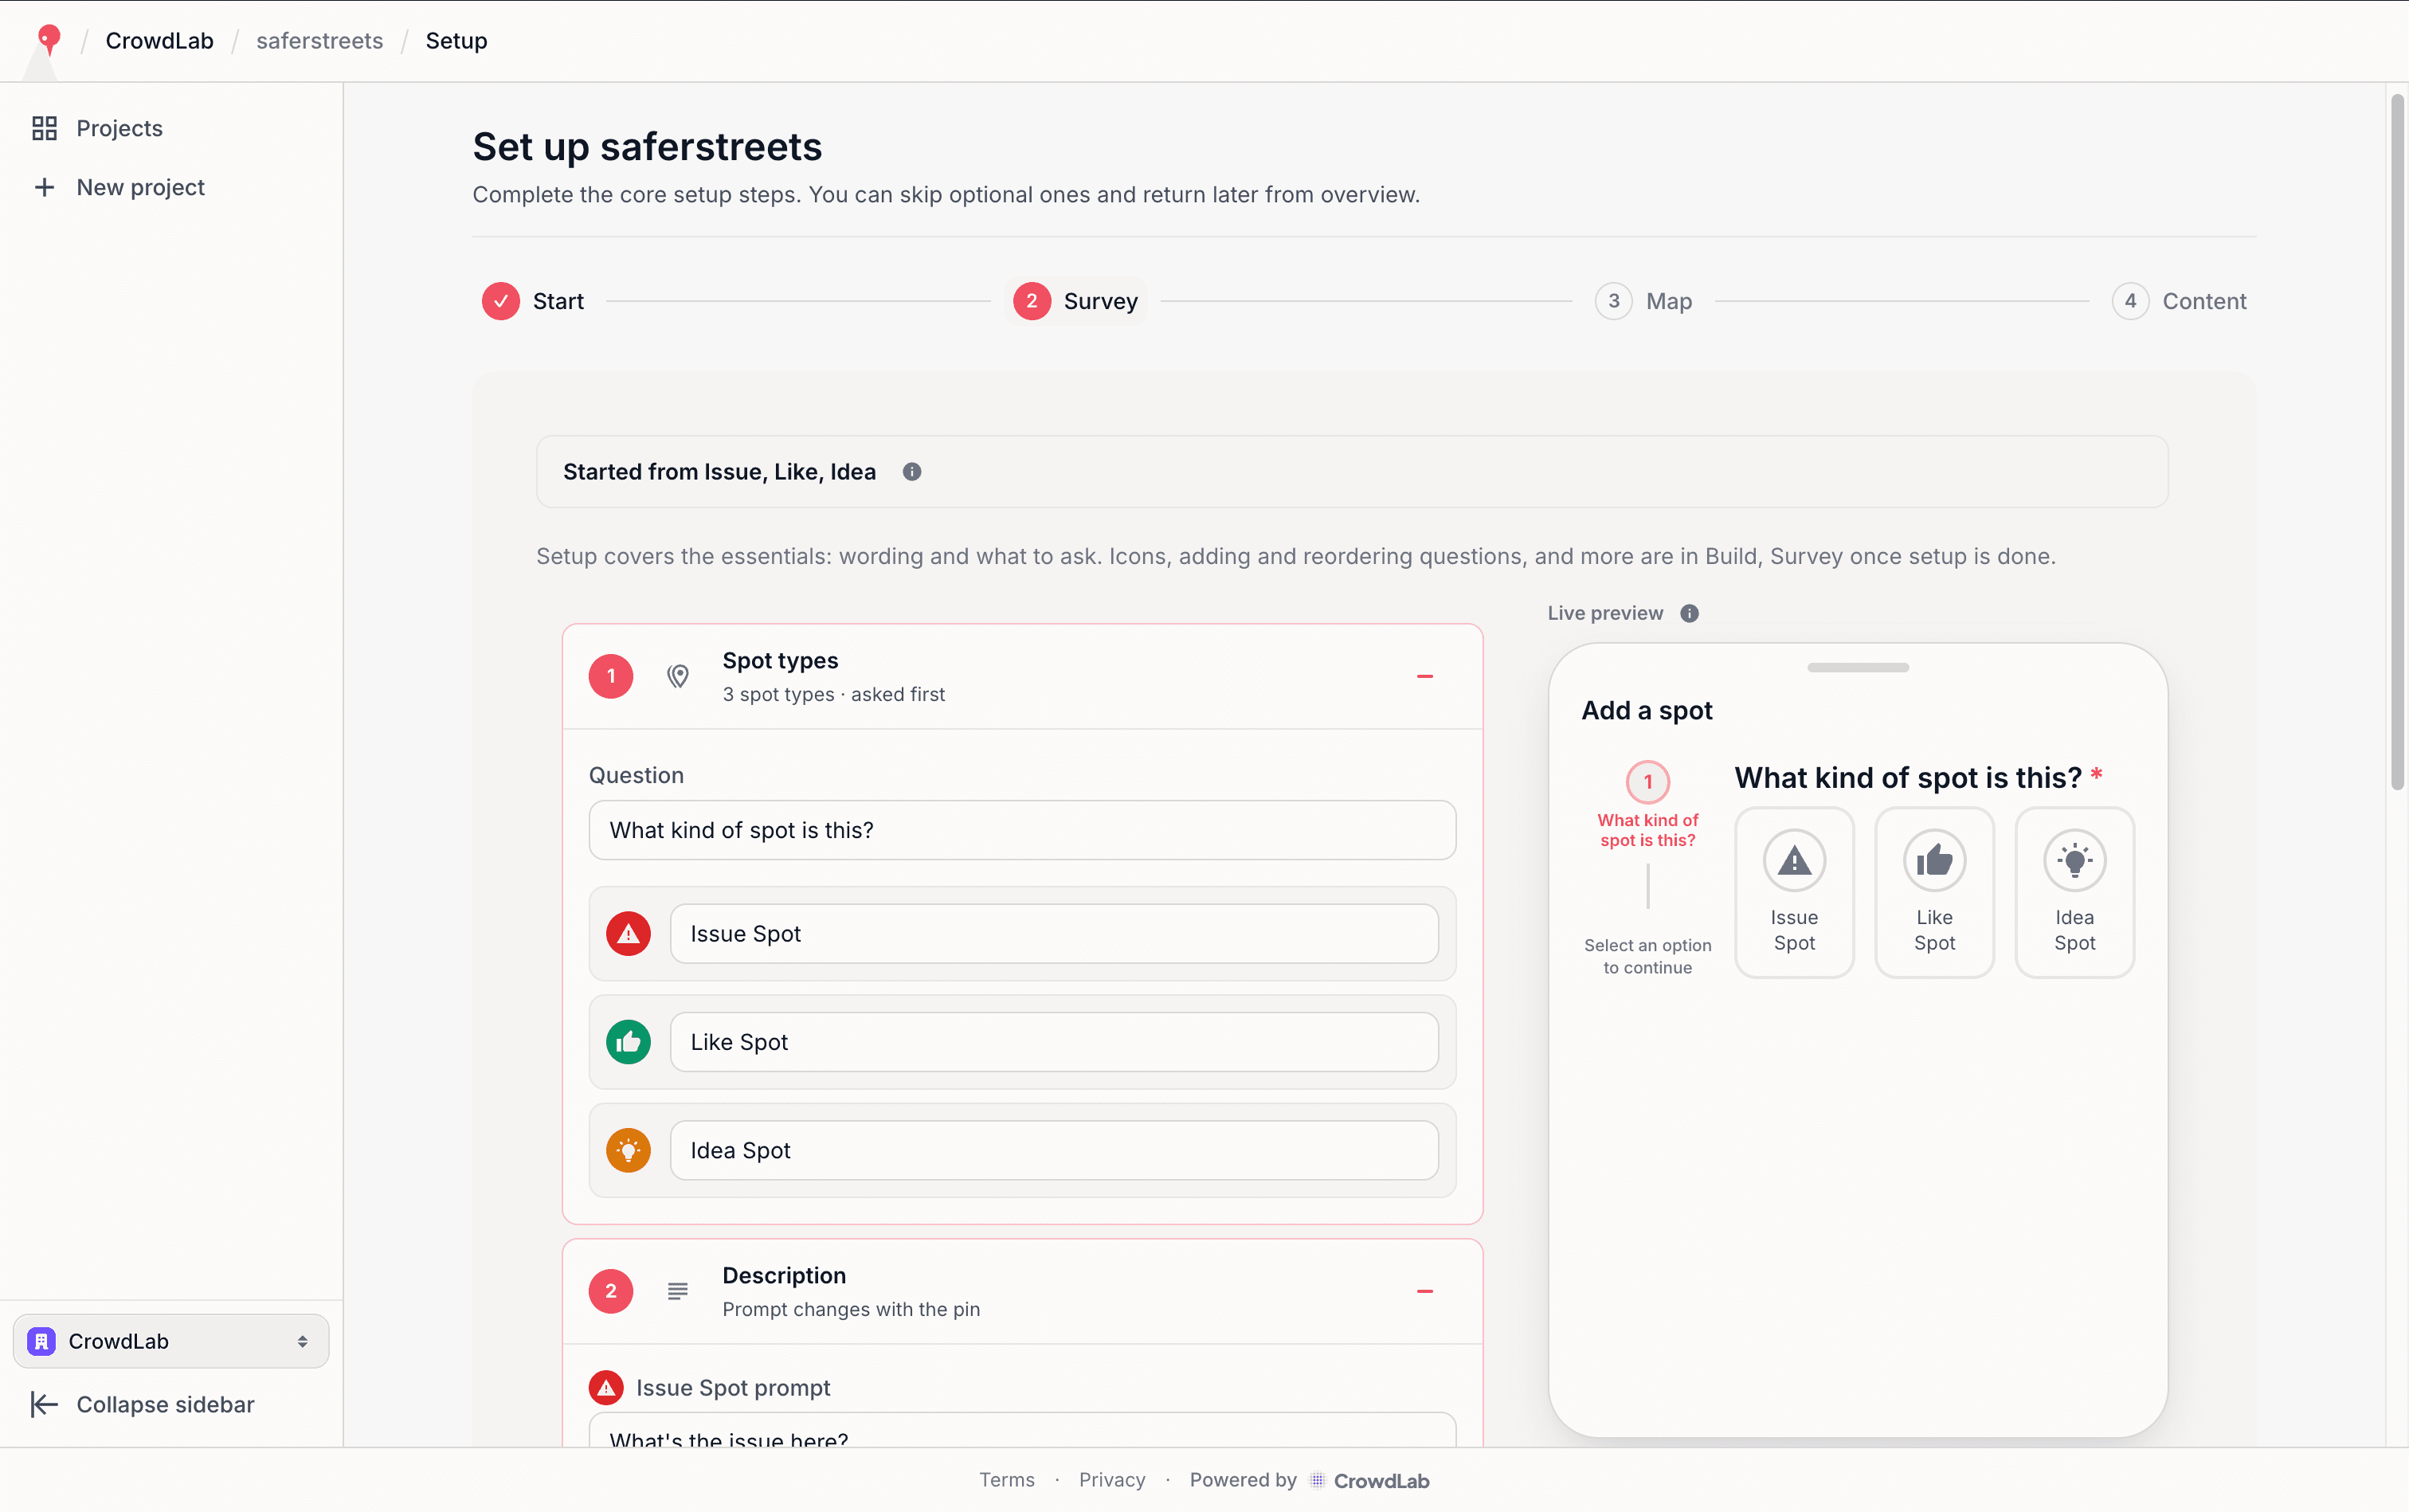
Task: Click the step 1 badge in Spot types
Action: (611, 677)
